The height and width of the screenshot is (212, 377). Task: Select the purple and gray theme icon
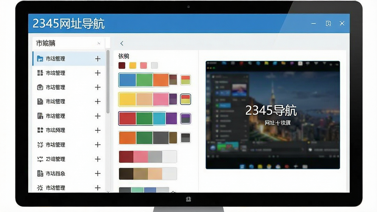[x=186, y=119]
